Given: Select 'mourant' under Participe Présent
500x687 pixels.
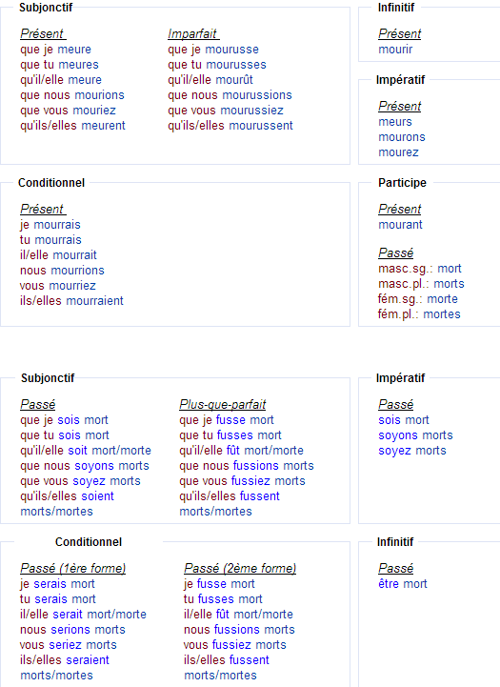Looking at the screenshot, I should tap(400, 225).
